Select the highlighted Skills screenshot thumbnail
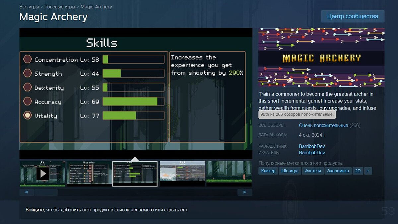The width and height of the screenshot is (398, 224). tap(135, 174)
